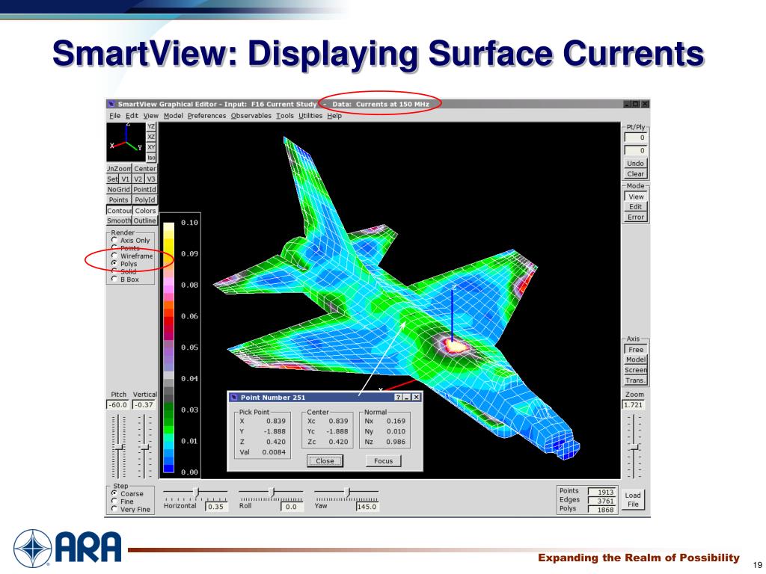Click the Undo button

click(636, 163)
